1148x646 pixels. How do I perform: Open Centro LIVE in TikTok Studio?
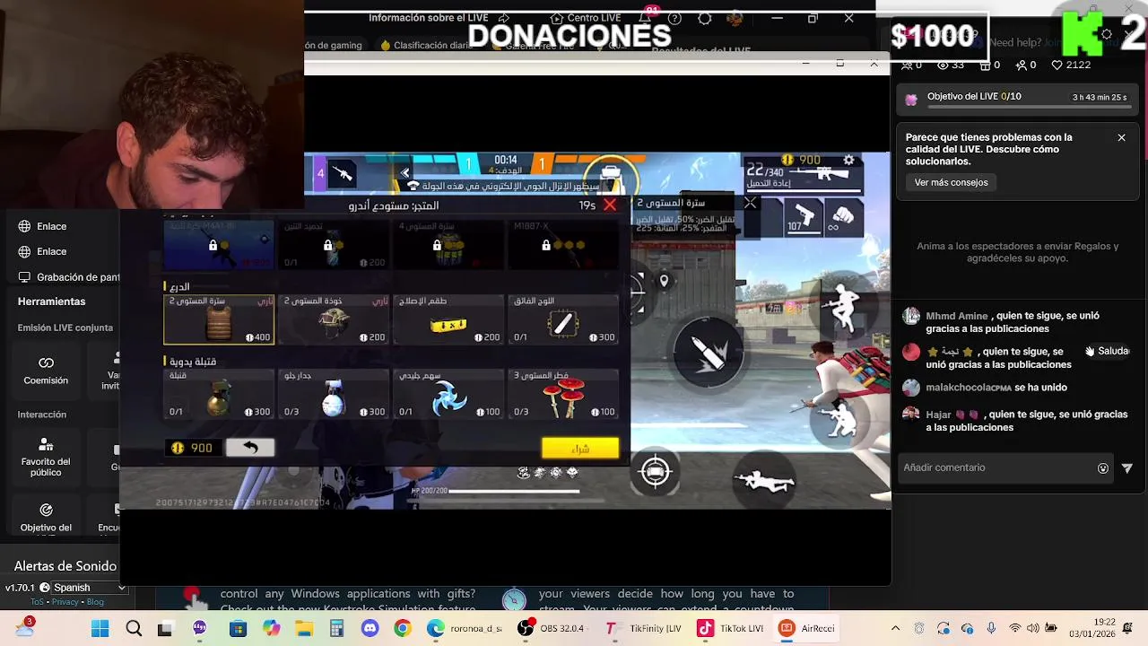coord(585,18)
